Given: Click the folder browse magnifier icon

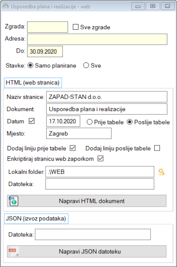Looking at the screenshot, I should 161,172.
